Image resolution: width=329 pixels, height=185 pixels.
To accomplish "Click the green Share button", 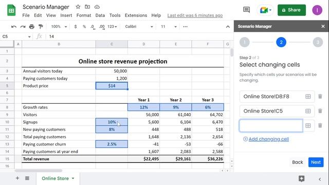I will click(x=291, y=10).
